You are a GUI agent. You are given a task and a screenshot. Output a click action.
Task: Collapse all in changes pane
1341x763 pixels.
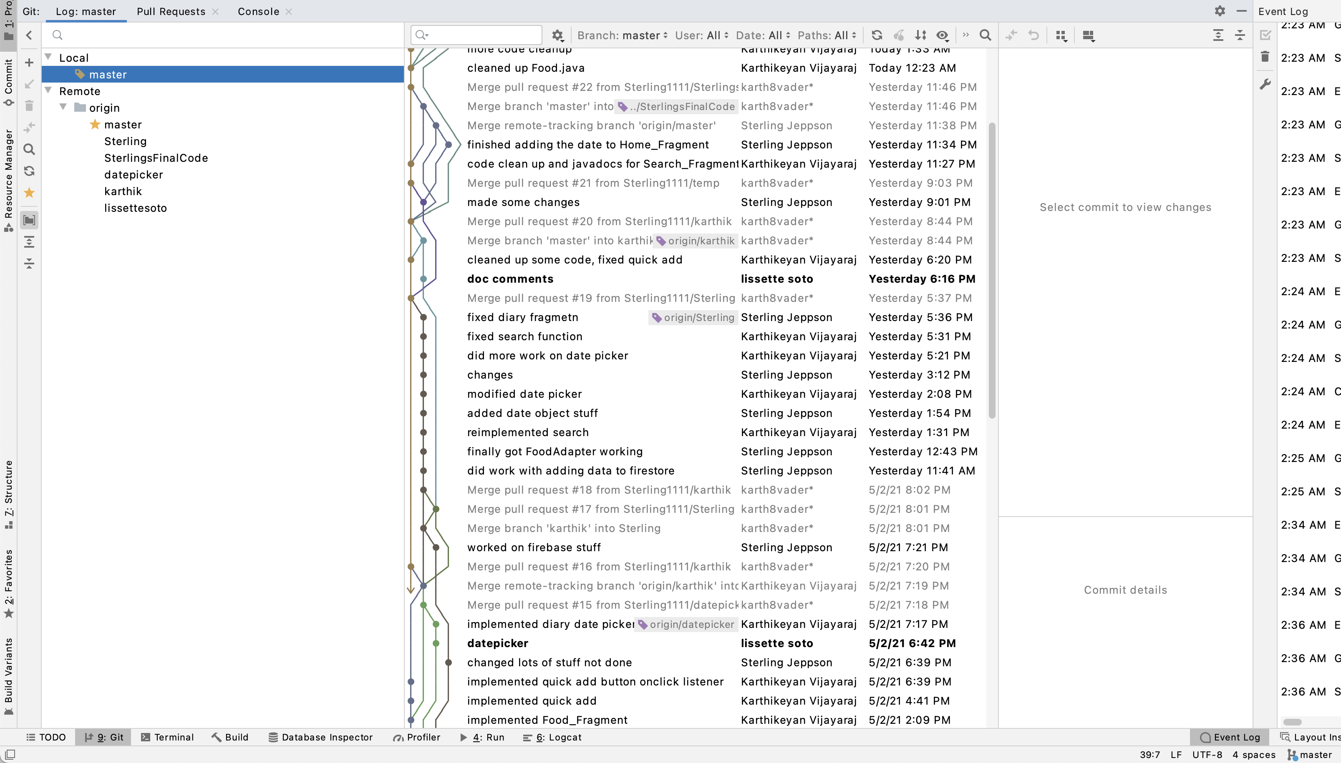(1240, 35)
